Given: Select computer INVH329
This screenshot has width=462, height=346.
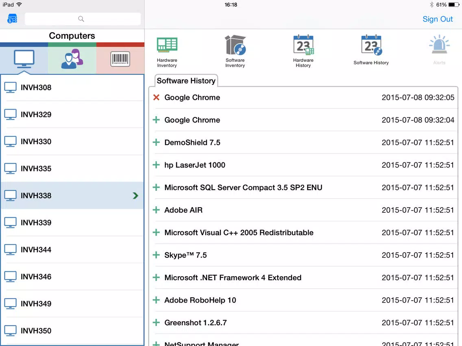Looking at the screenshot, I should click(x=72, y=115).
